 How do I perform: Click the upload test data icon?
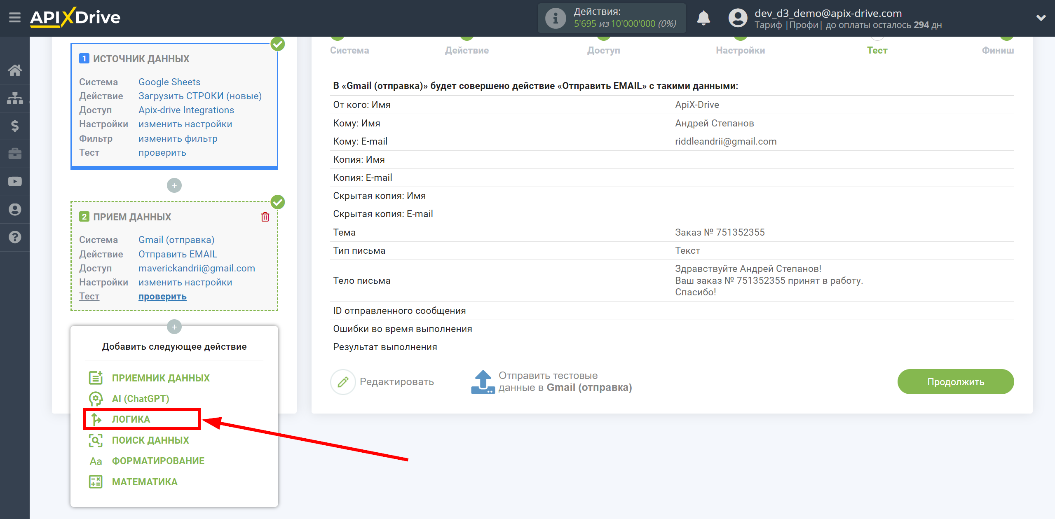pos(483,382)
